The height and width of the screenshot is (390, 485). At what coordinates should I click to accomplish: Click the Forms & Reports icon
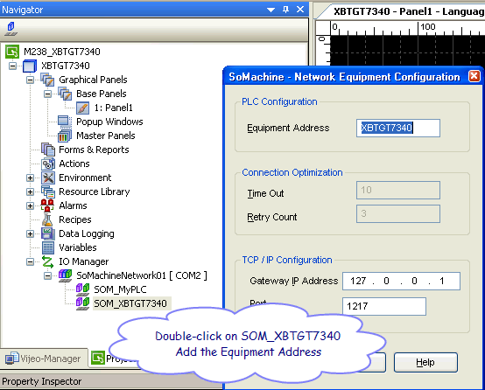pos(47,150)
